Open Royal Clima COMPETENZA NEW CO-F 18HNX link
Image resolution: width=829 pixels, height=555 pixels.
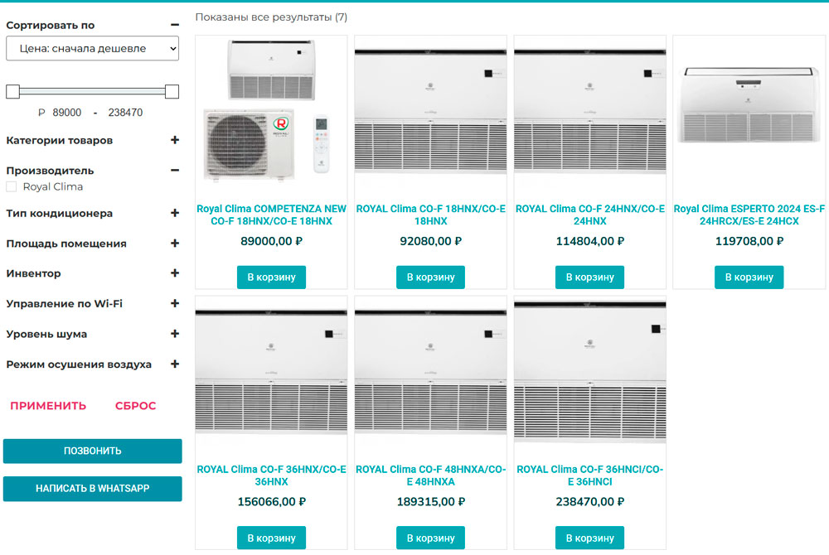point(271,215)
